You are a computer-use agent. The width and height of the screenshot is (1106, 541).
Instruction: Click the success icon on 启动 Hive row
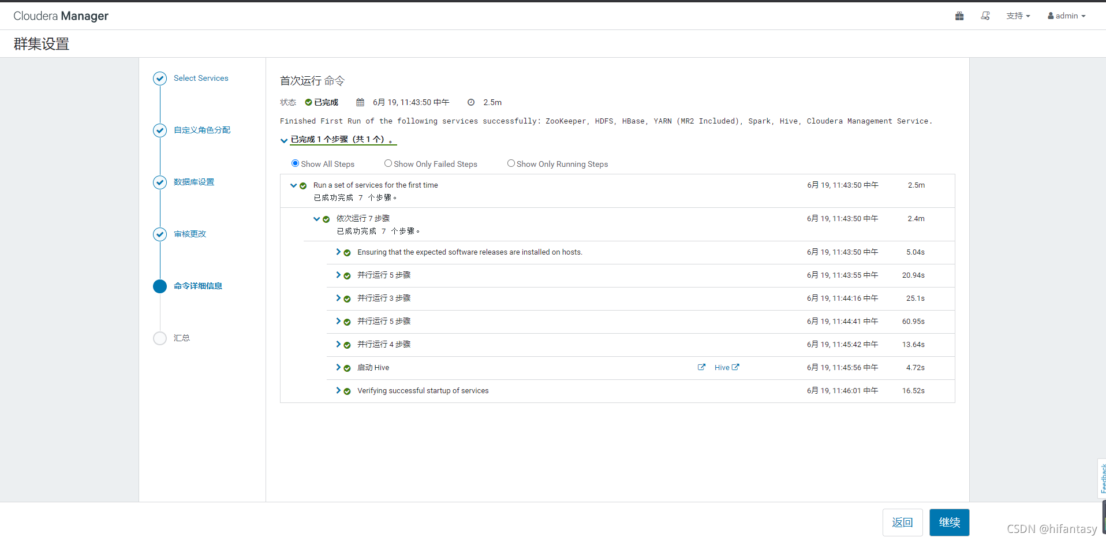tap(347, 368)
